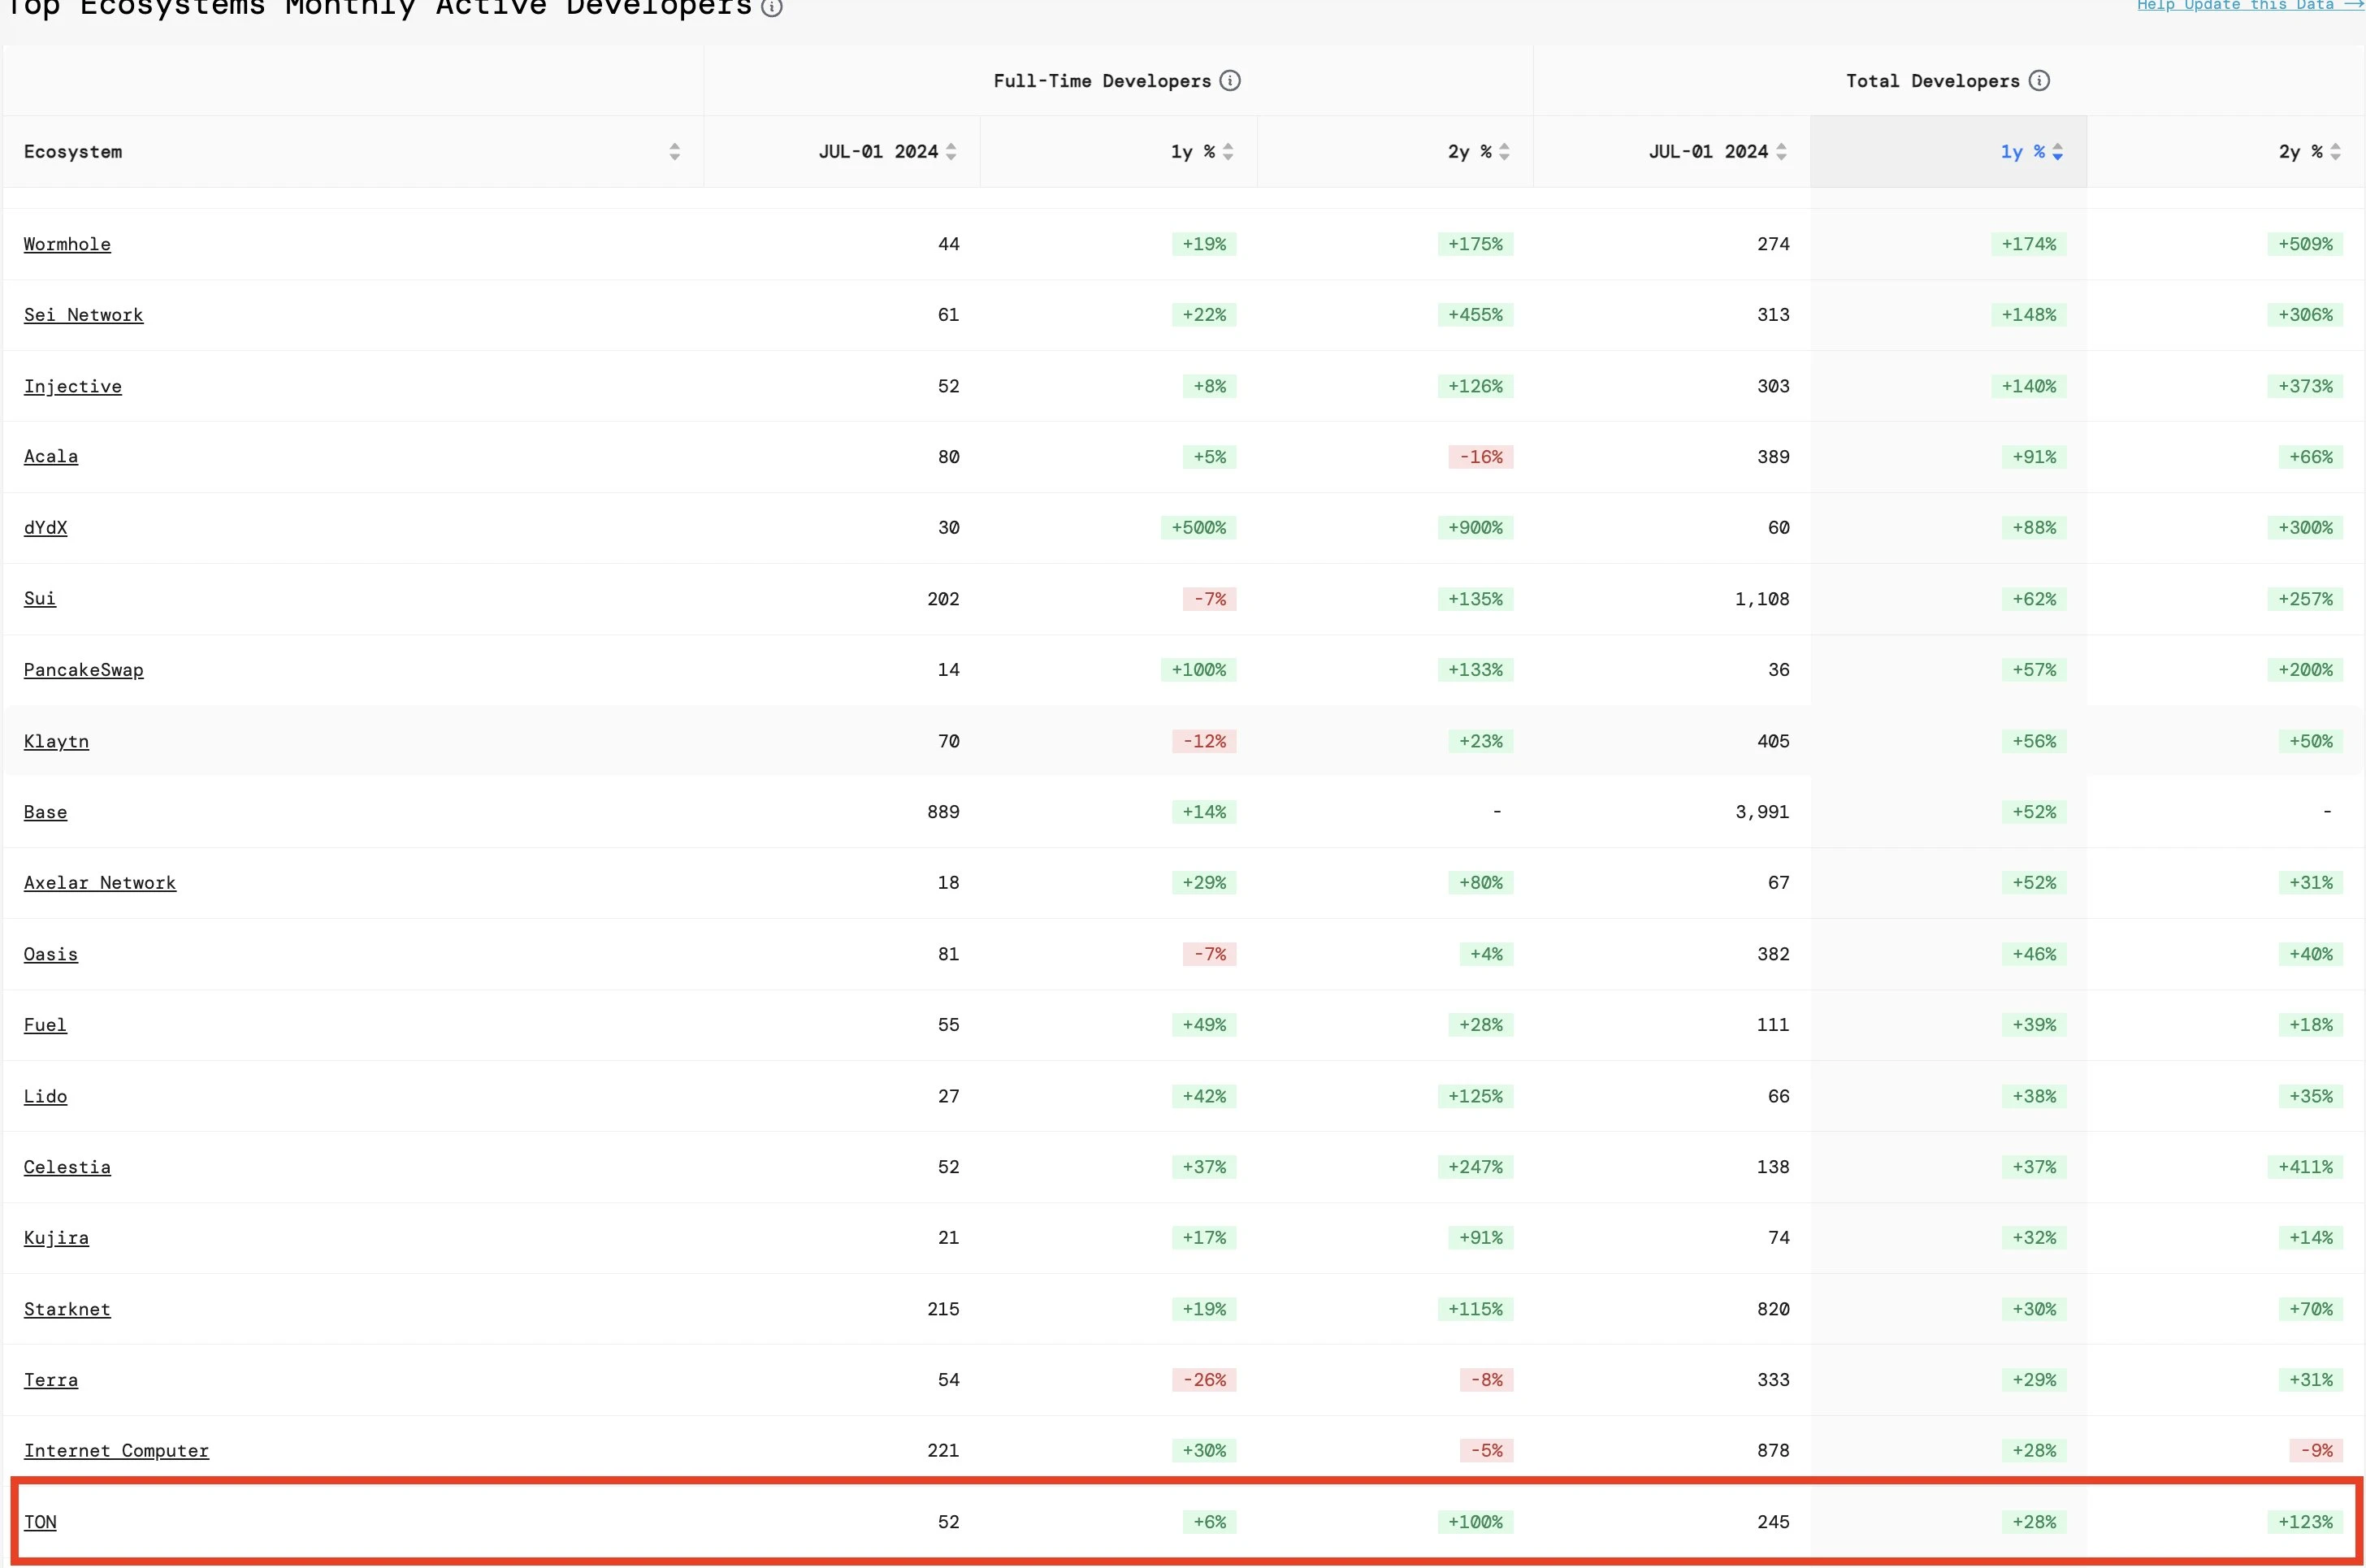Open the Axelar Network ecosystem page
The image size is (2366, 1568).
[99, 883]
